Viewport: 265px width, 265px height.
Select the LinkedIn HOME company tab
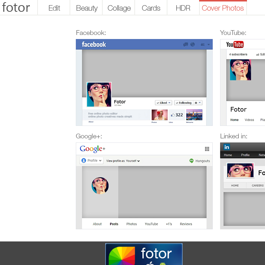coord(235,185)
